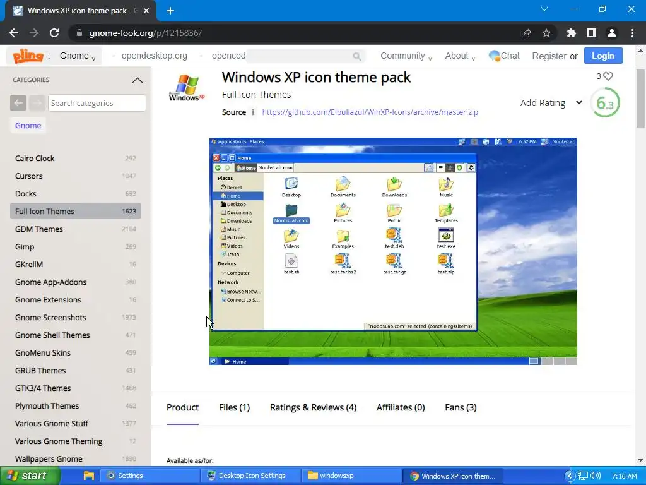Click the Start button
The width and height of the screenshot is (646, 485).
pos(30,476)
